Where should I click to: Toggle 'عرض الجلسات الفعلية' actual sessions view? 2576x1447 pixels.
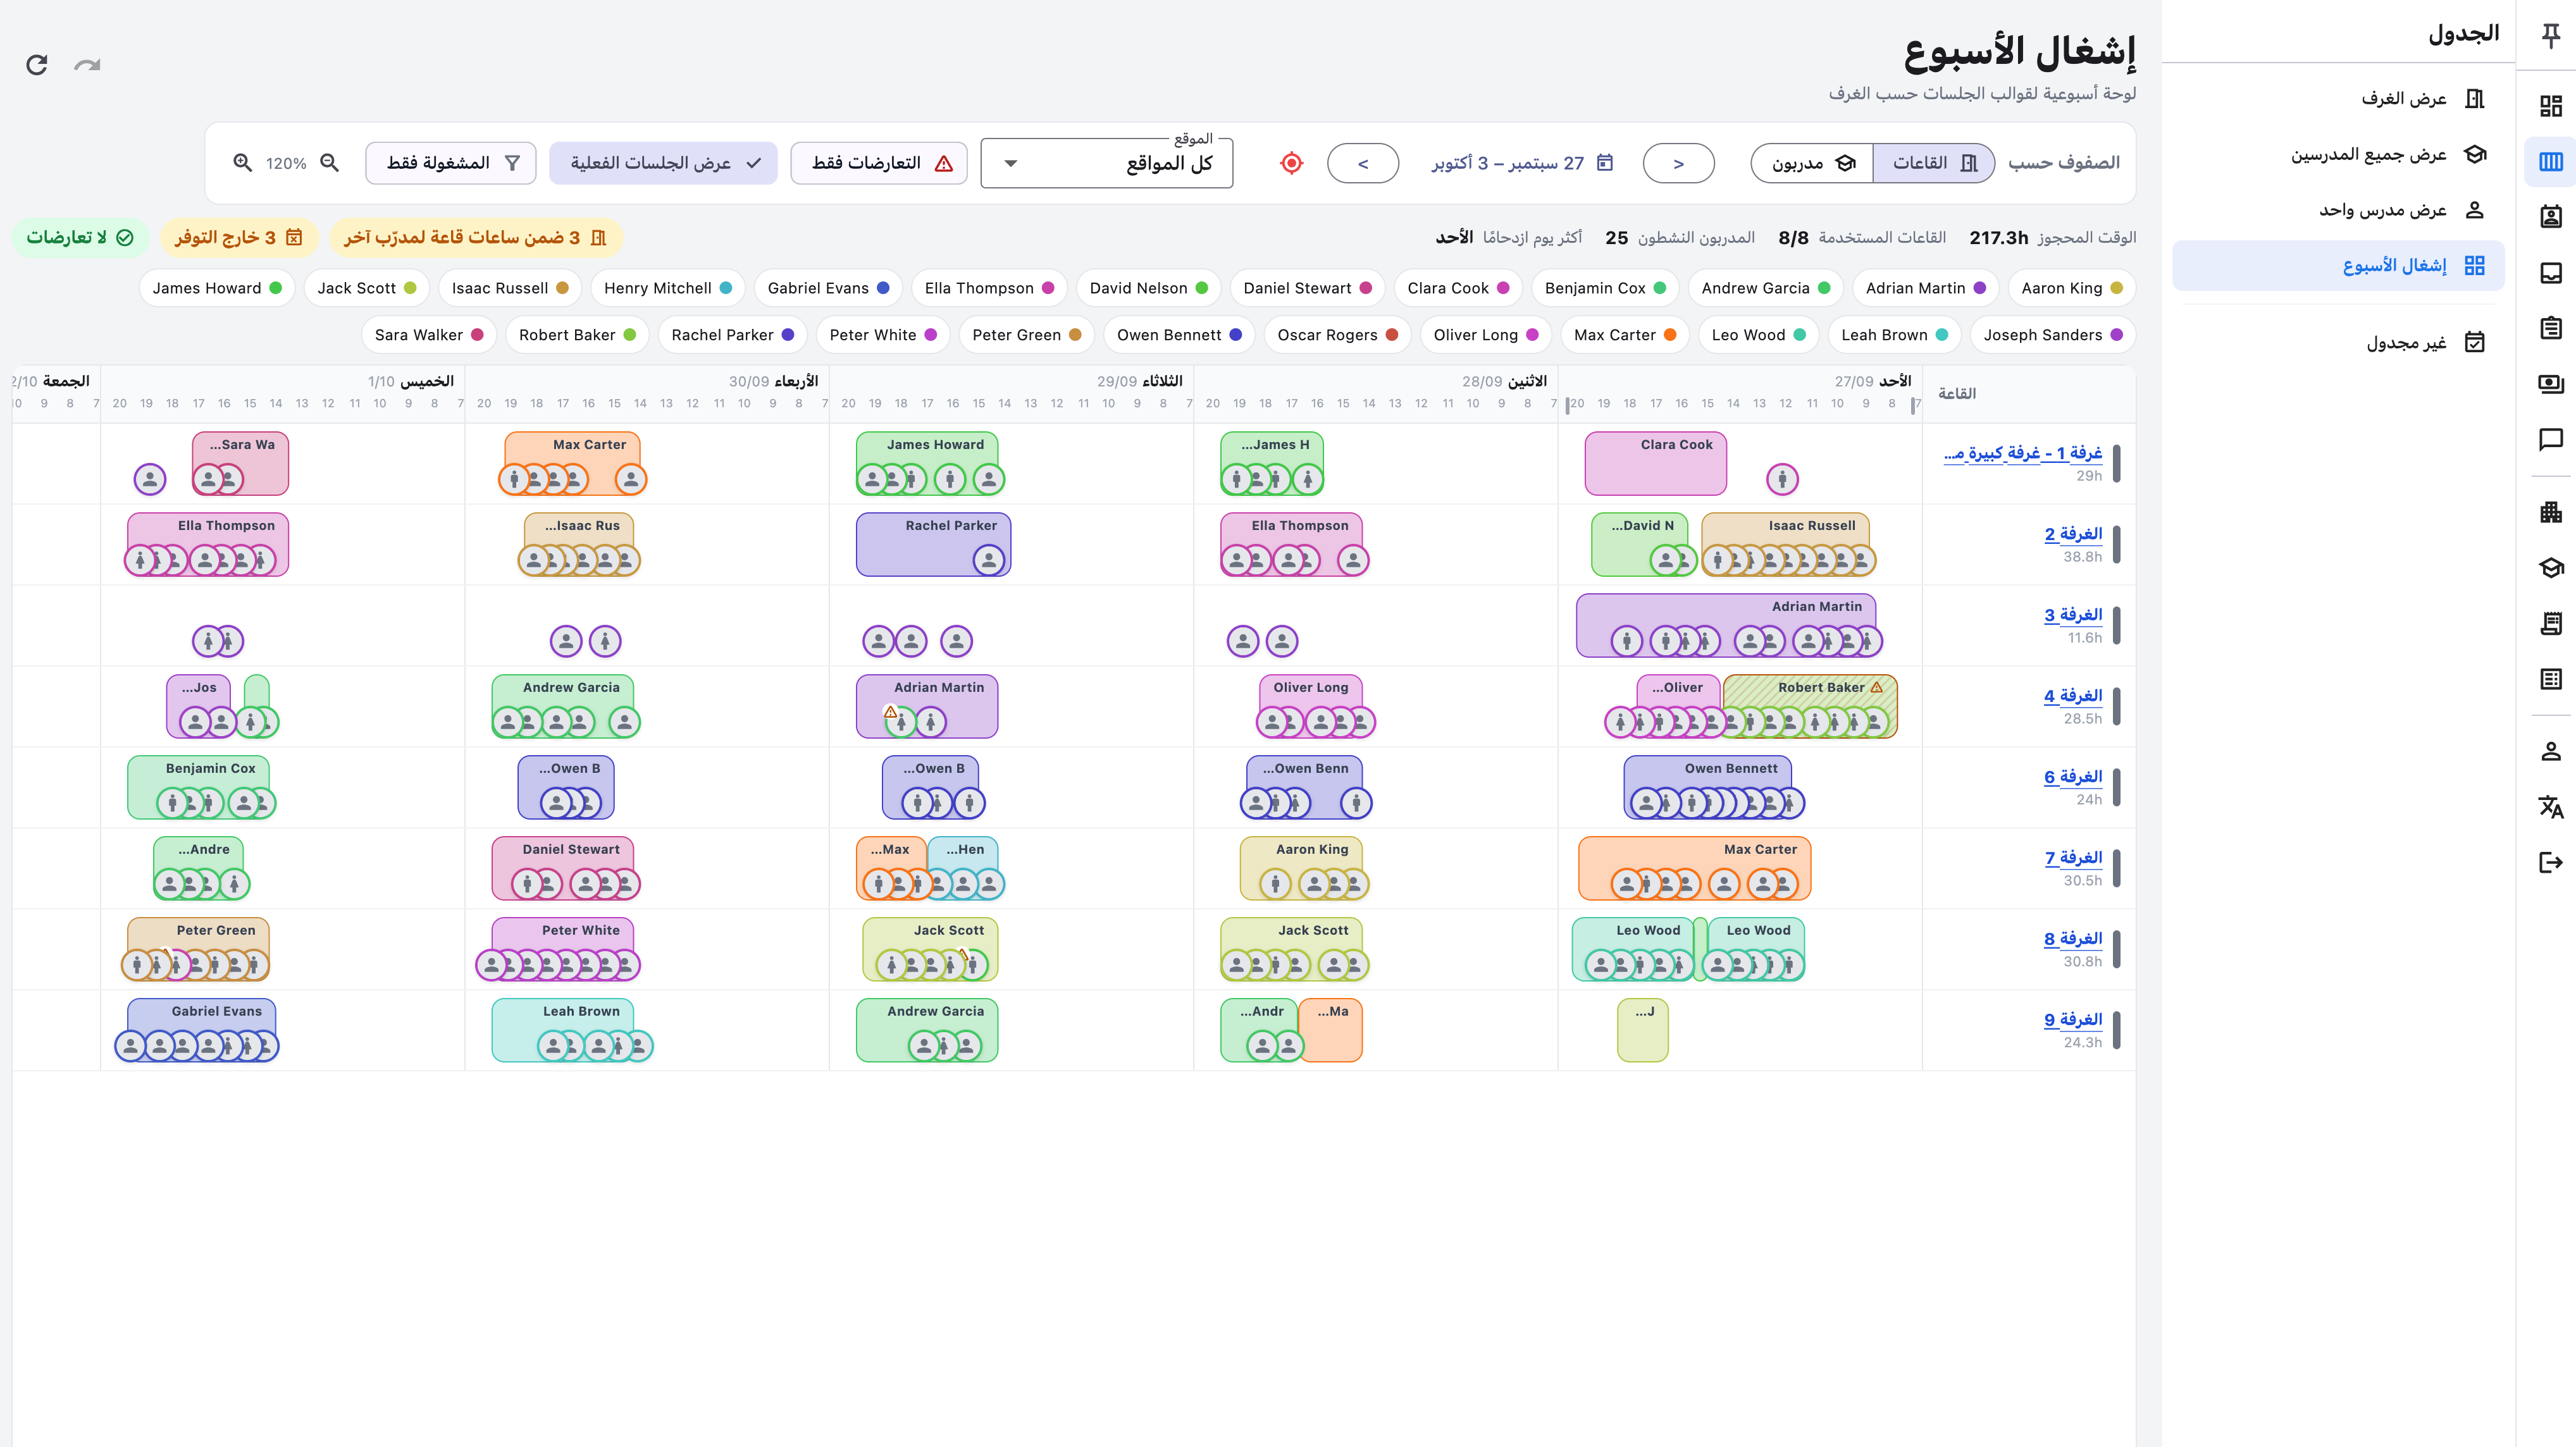[x=664, y=163]
